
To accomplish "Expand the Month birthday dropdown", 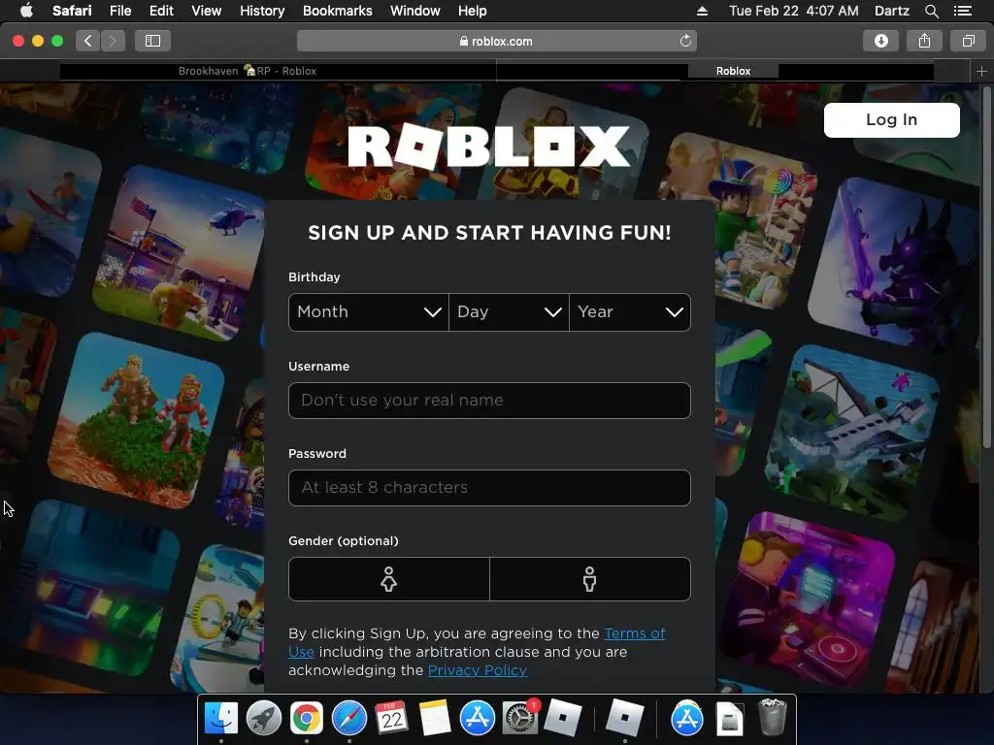I will [x=368, y=311].
